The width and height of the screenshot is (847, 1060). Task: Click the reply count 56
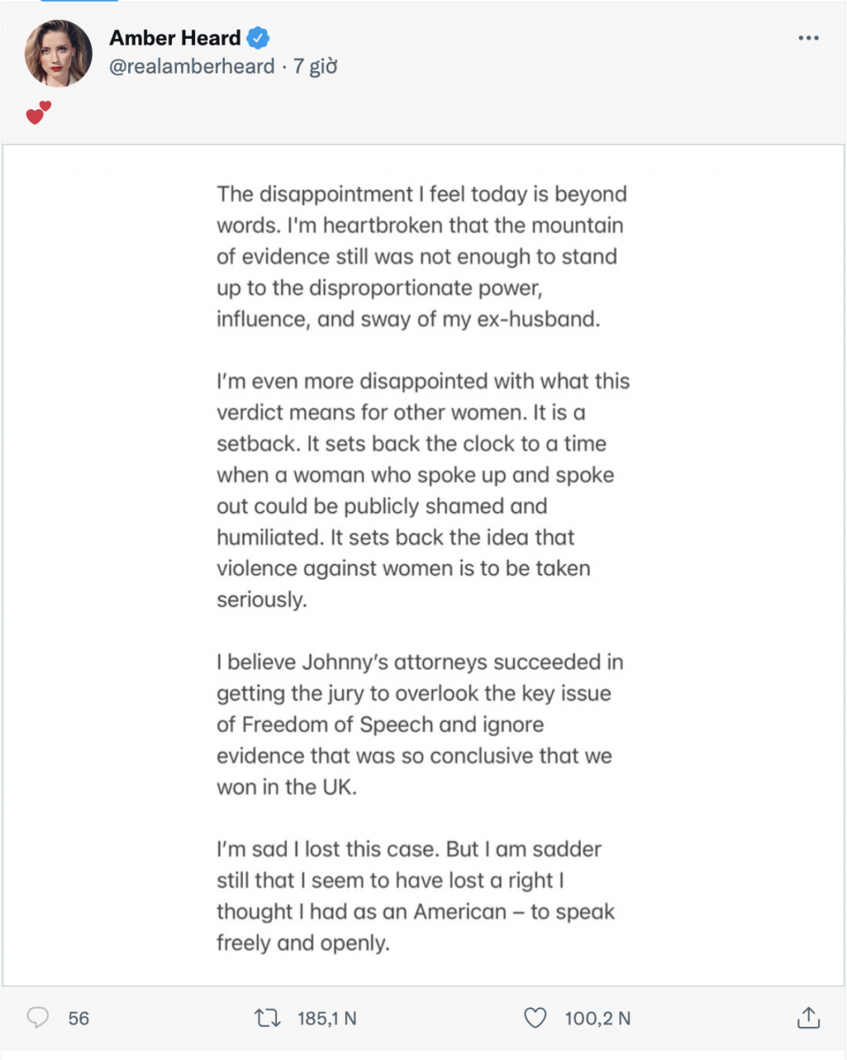(79, 1018)
